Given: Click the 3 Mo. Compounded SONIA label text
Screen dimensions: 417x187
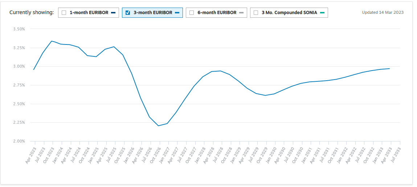Looking at the screenshot, I should click(289, 13).
